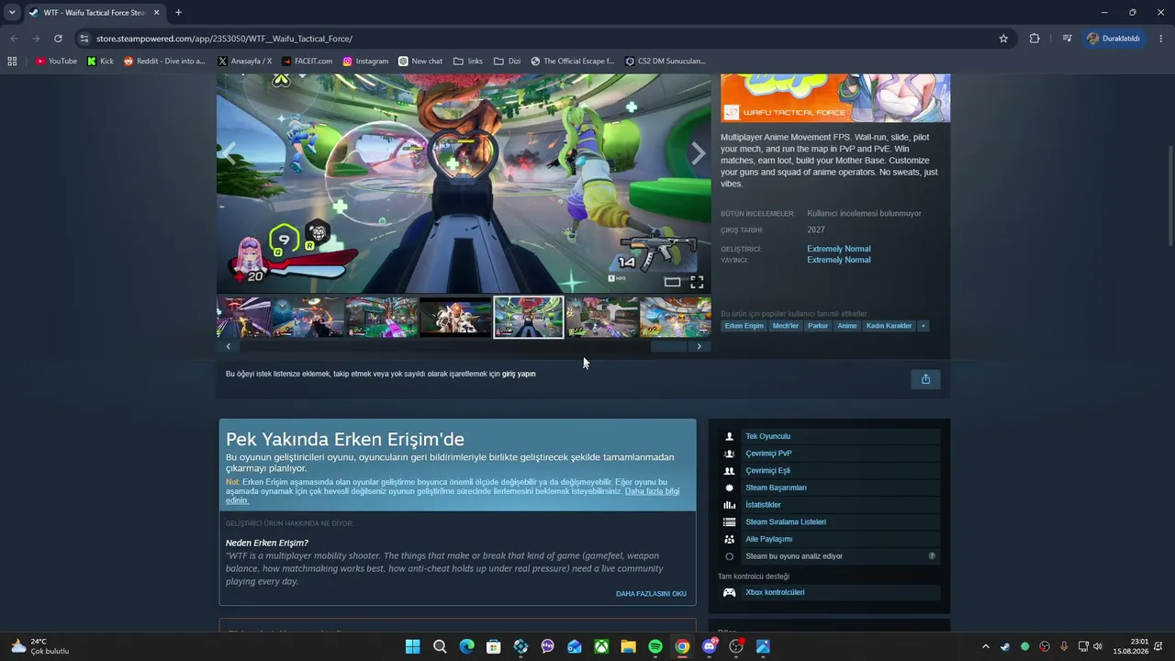The height and width of the screenshot is (661, 1175).
Task: Show hidden system tray icons
Action: click(986, 646)
